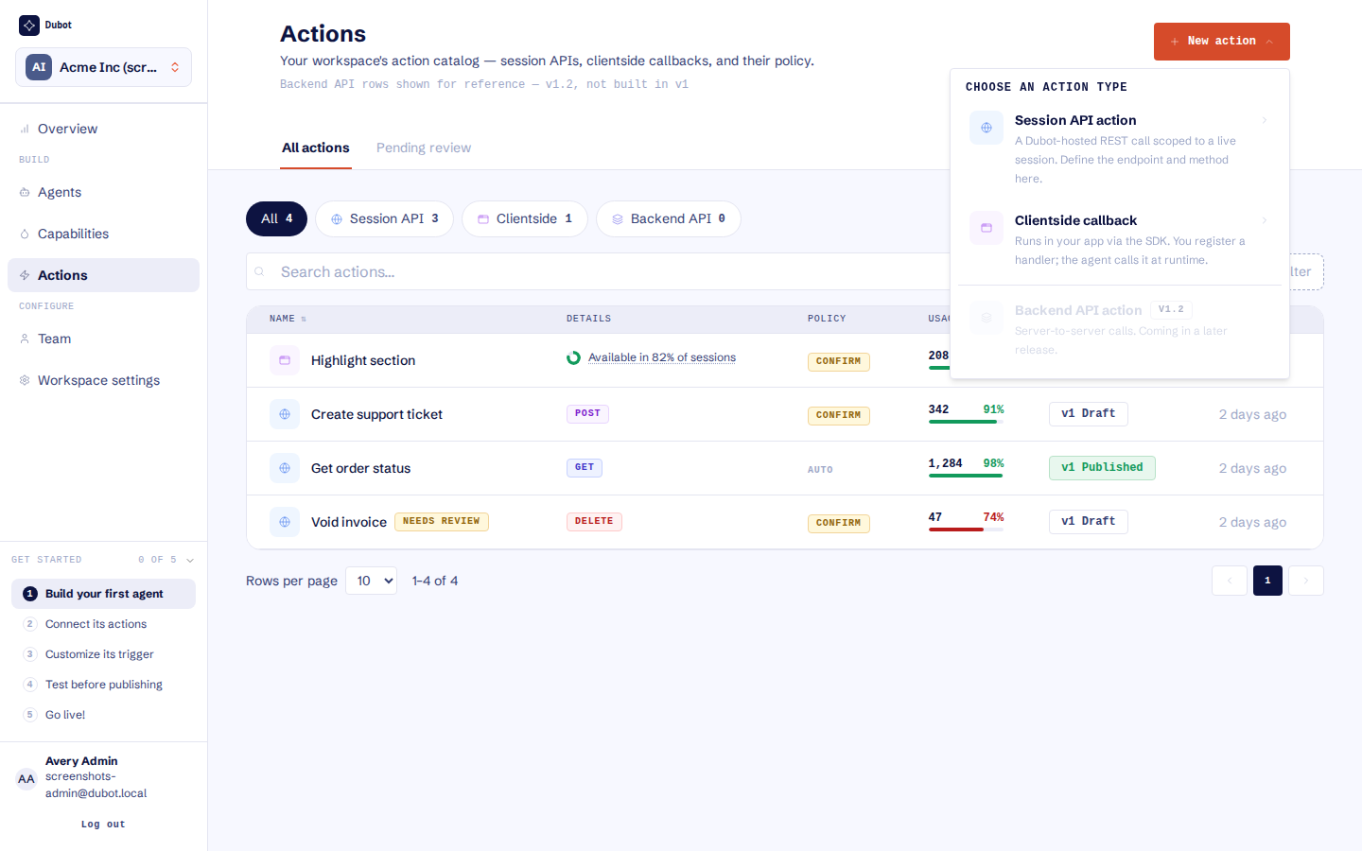1362x851 pixels.
Task: Click the 74% usage progress bar
Action: coord(967,530)
